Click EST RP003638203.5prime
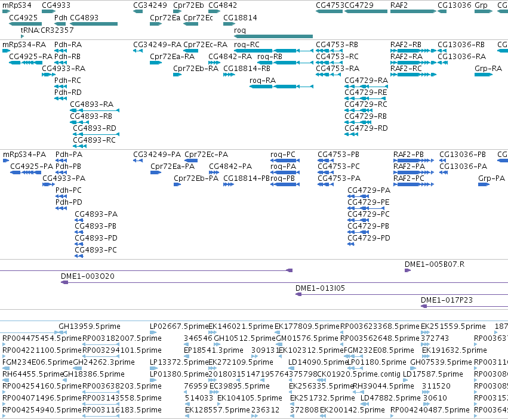 point(122,386)
